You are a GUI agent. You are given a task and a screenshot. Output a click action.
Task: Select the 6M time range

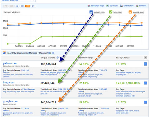click(22, 6)
